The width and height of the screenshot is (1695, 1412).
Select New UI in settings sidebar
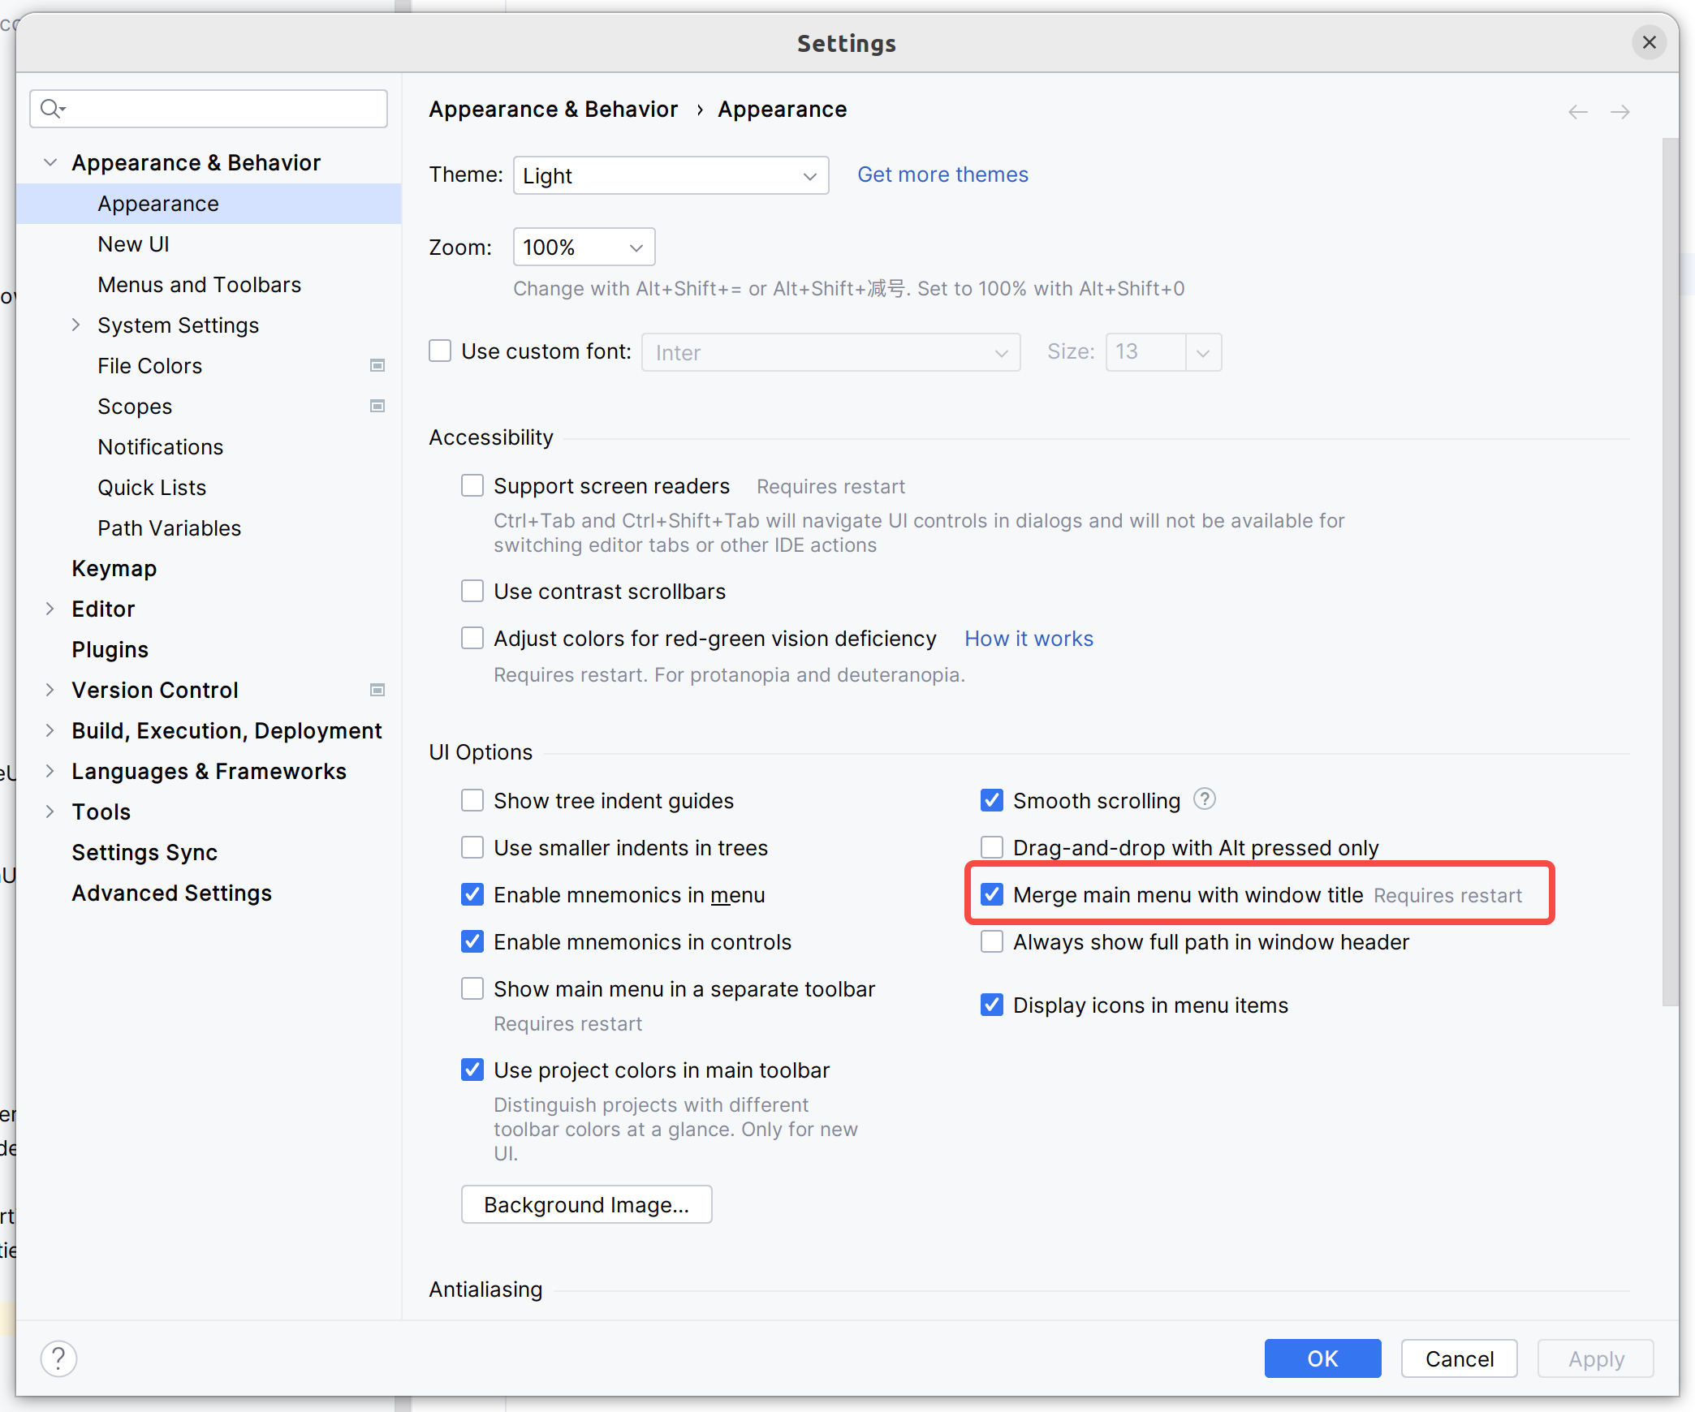[x=133, y=243]
